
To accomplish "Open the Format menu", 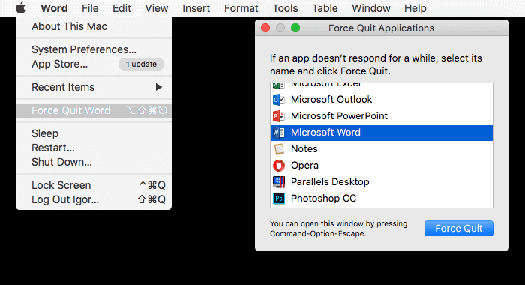I will click(x=241, y=8).
